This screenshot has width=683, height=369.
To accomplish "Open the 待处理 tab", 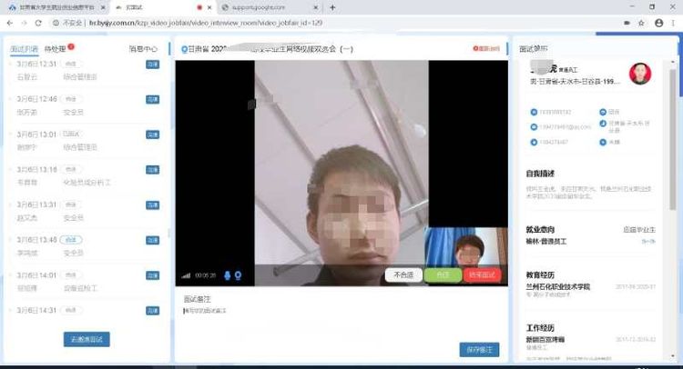I will click(55, 49).
